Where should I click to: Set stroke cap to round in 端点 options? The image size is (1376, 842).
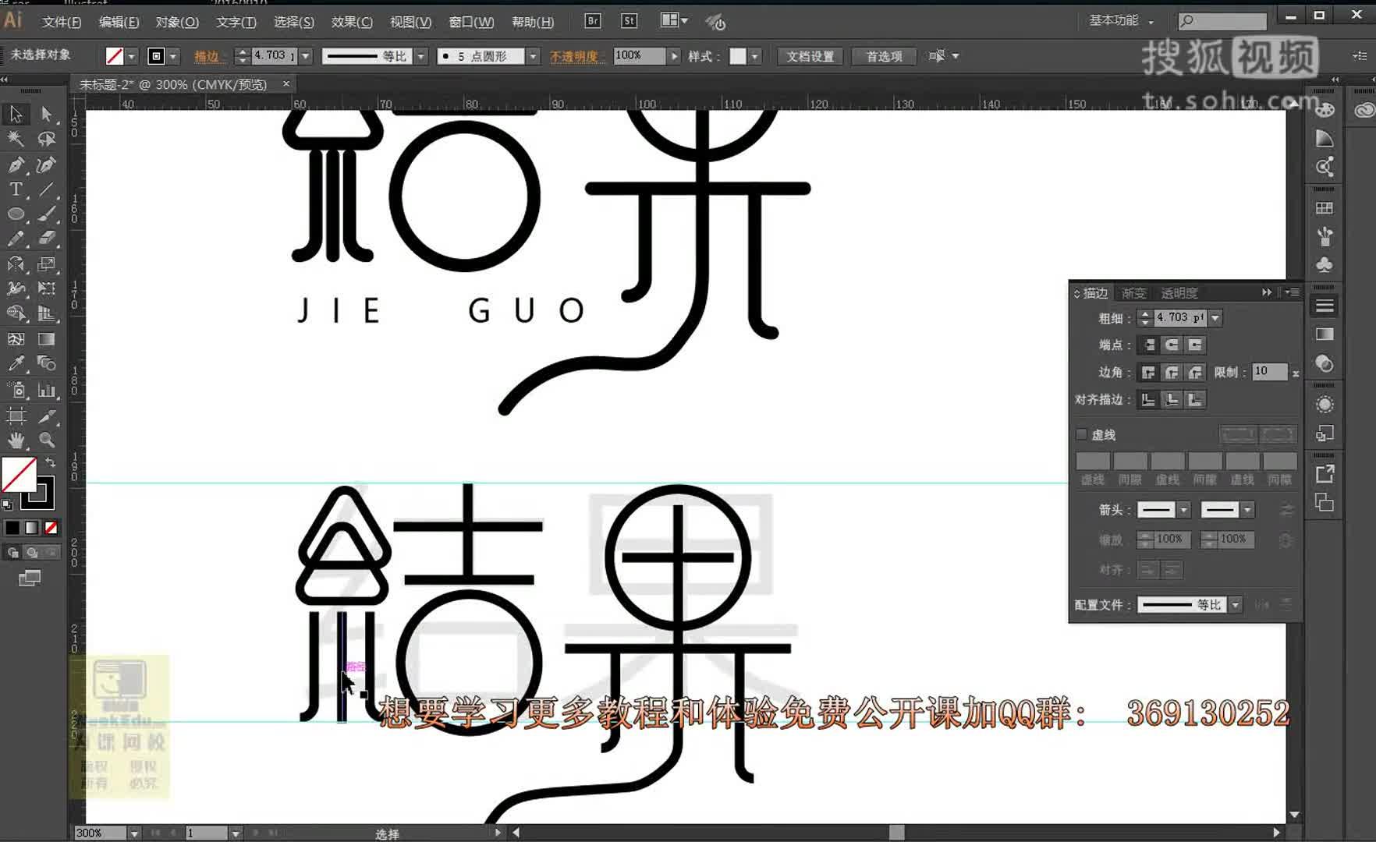tap(1171, 345)
